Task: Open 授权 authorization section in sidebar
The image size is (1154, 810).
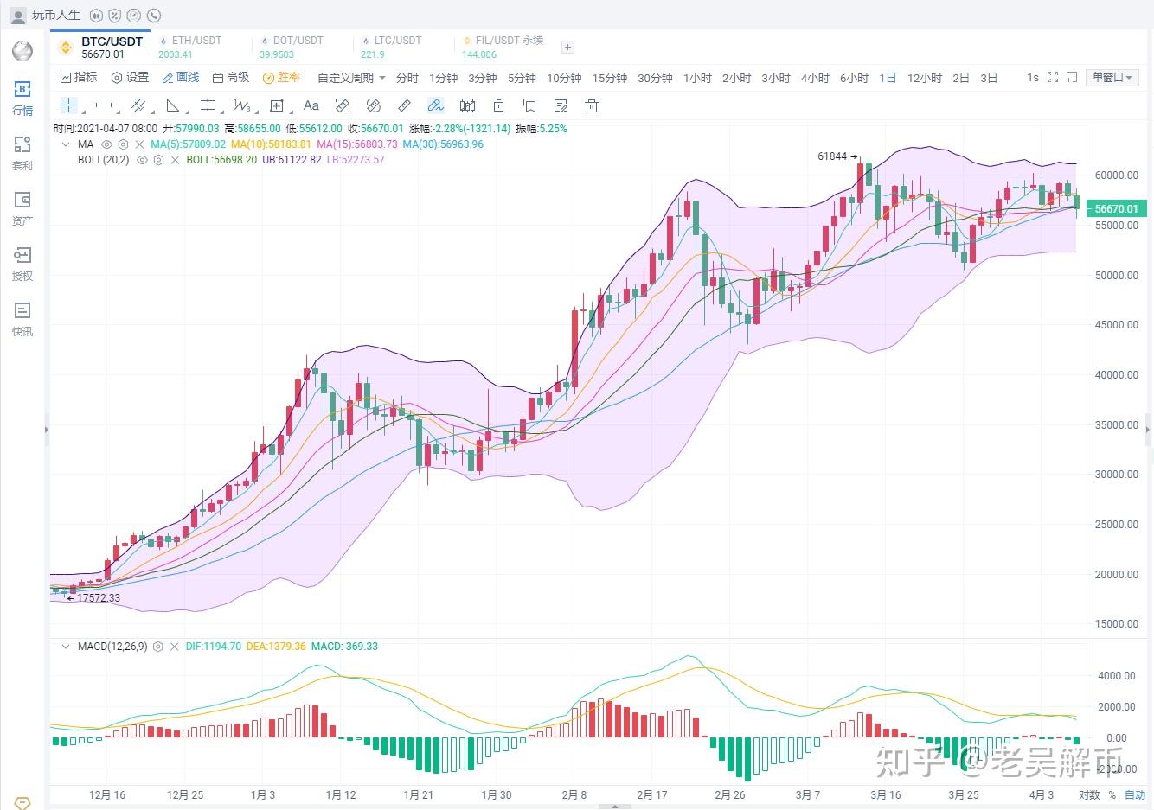Action: tap(22, 264)
